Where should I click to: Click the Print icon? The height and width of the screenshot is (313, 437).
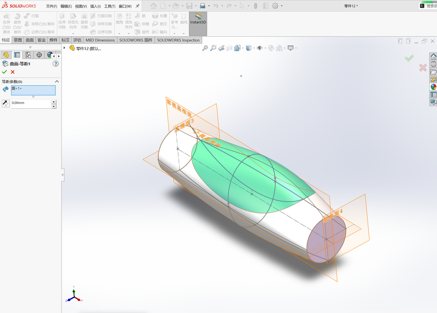[x=203, y=6]
